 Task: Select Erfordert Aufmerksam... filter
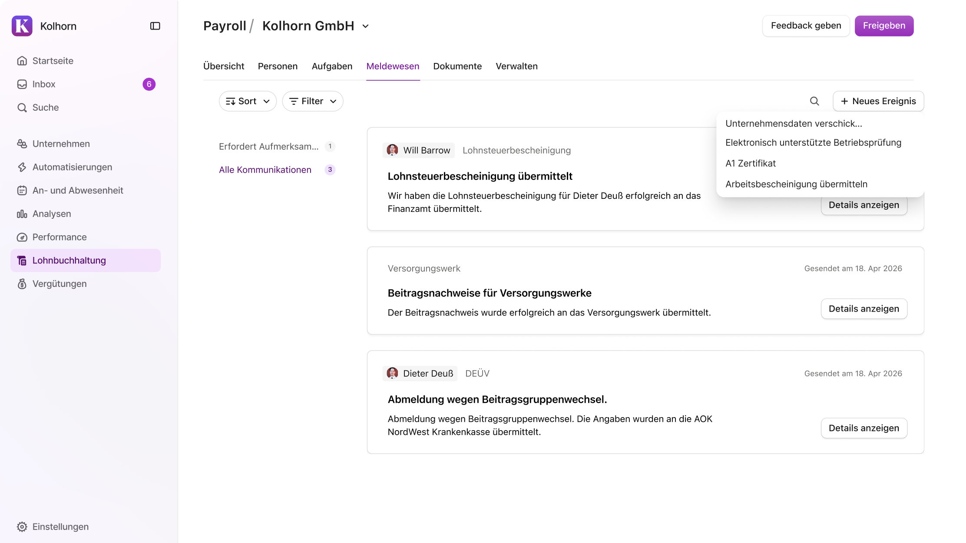tap(277, 146)
